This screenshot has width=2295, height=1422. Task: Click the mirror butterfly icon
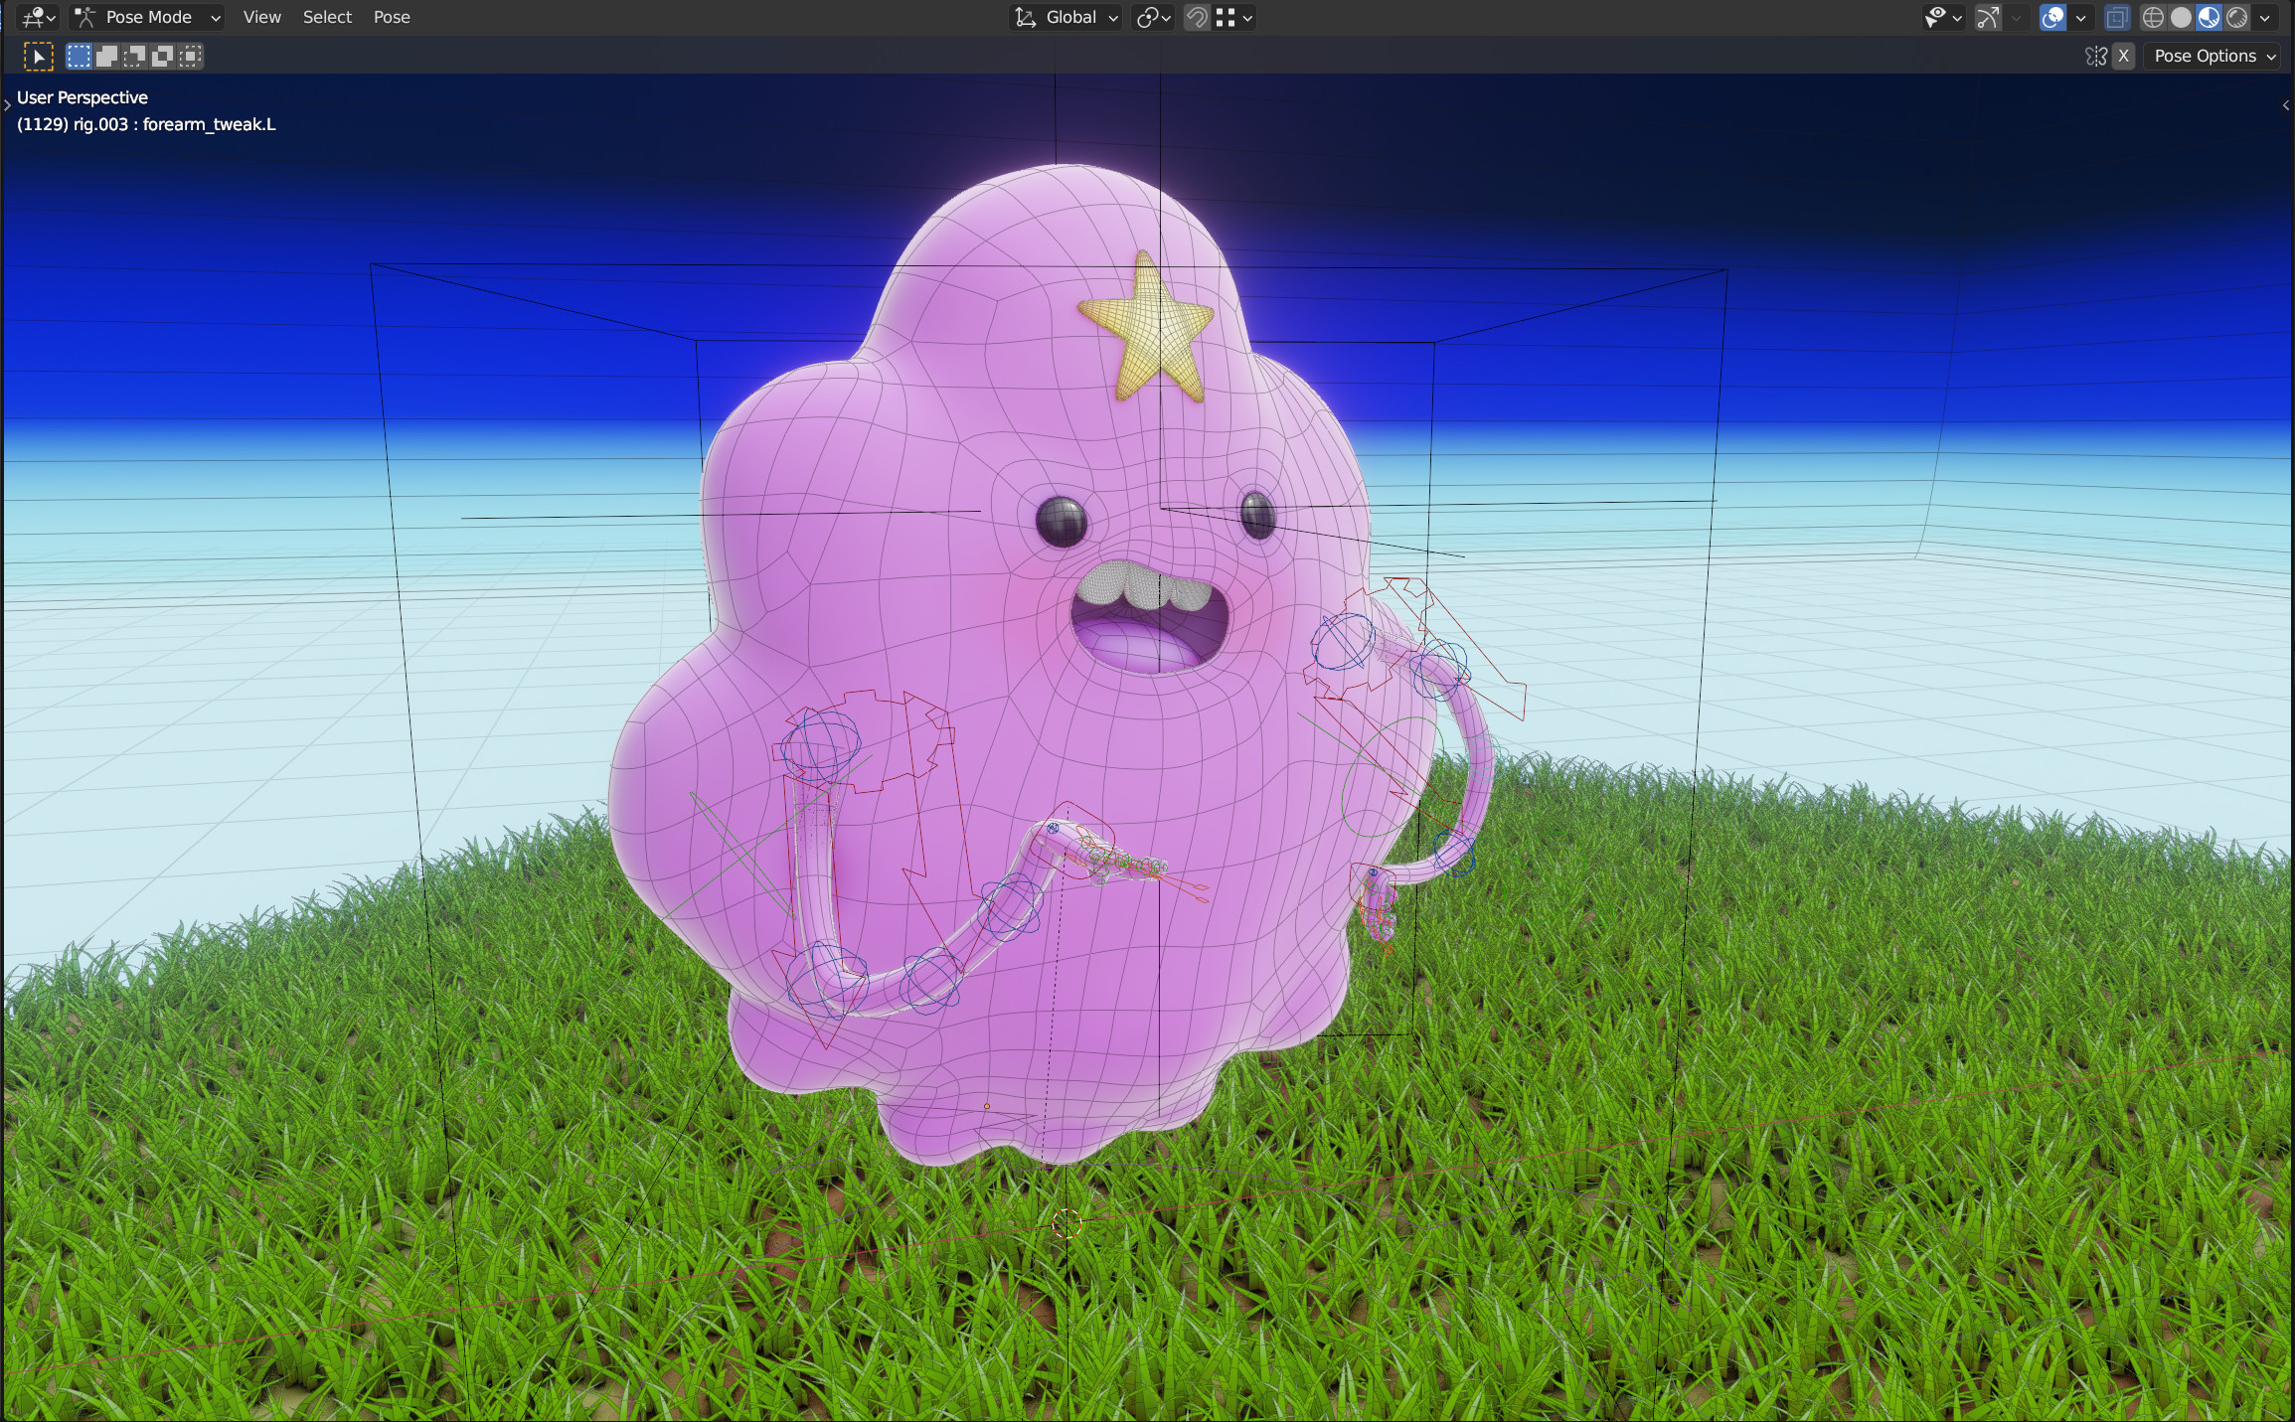tap(2096, 57)
